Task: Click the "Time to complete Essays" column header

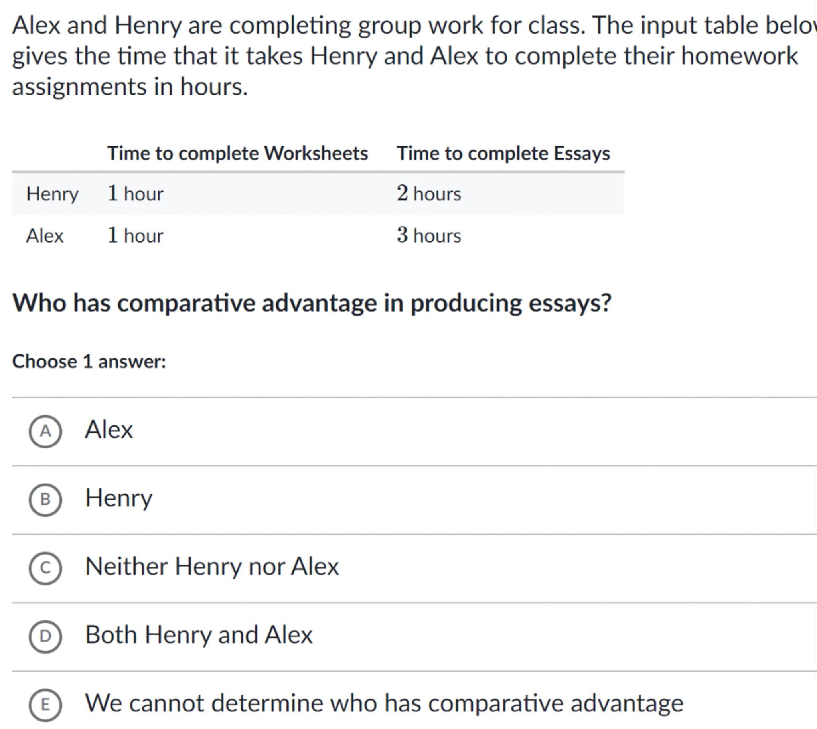Action: pos(503,153)
